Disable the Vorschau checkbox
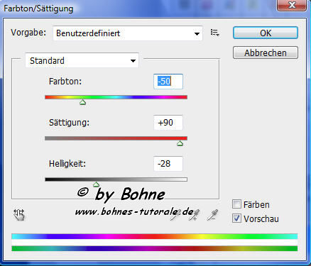Image resolution: width=311 pixels, height=266 pixels. click(236, 218)
